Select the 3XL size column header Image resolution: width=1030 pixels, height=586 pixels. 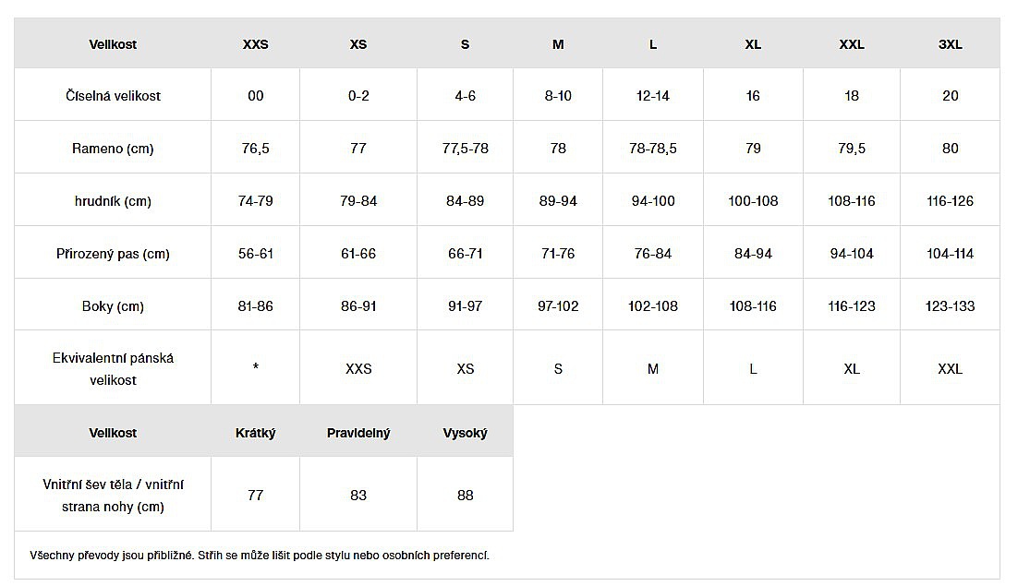pos(950,44)
